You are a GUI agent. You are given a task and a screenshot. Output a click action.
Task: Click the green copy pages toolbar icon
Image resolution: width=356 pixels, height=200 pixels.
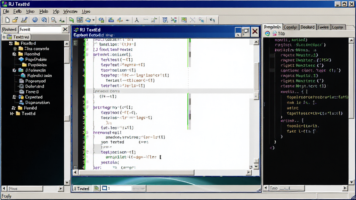[x=71, y=20]
